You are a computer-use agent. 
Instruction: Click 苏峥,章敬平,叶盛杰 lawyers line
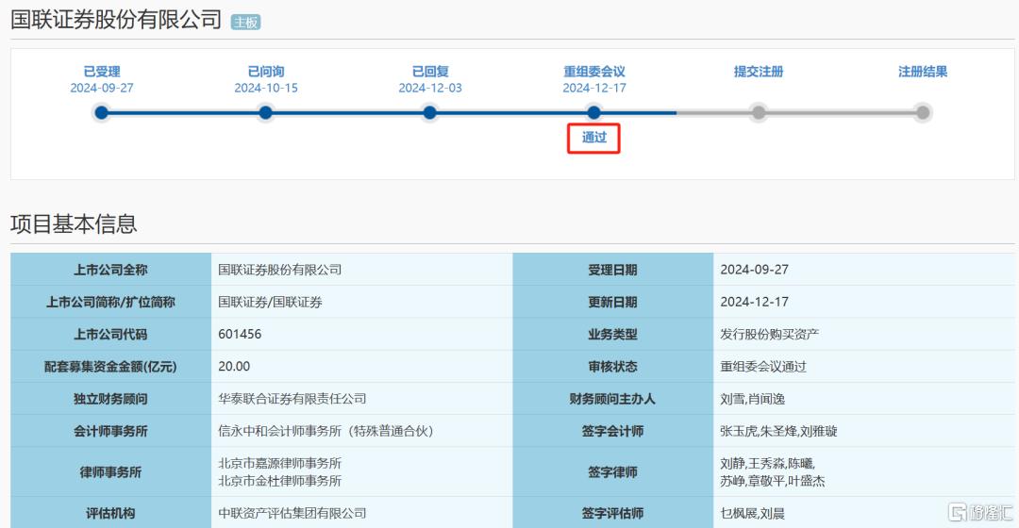(772, 481)
